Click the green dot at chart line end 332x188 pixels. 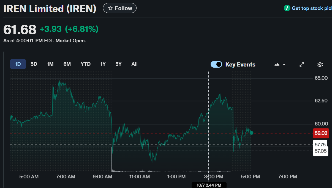tap(251, 133)
